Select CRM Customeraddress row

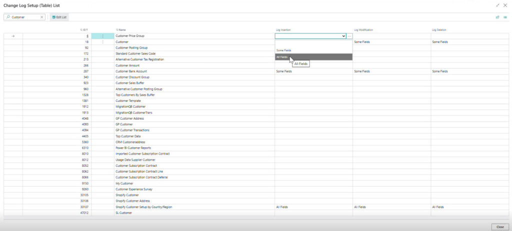coord(256,142)
